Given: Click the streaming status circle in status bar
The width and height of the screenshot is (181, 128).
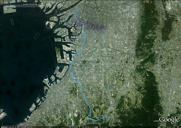Looking at the screenshot, I should click(x=178, y=127).
